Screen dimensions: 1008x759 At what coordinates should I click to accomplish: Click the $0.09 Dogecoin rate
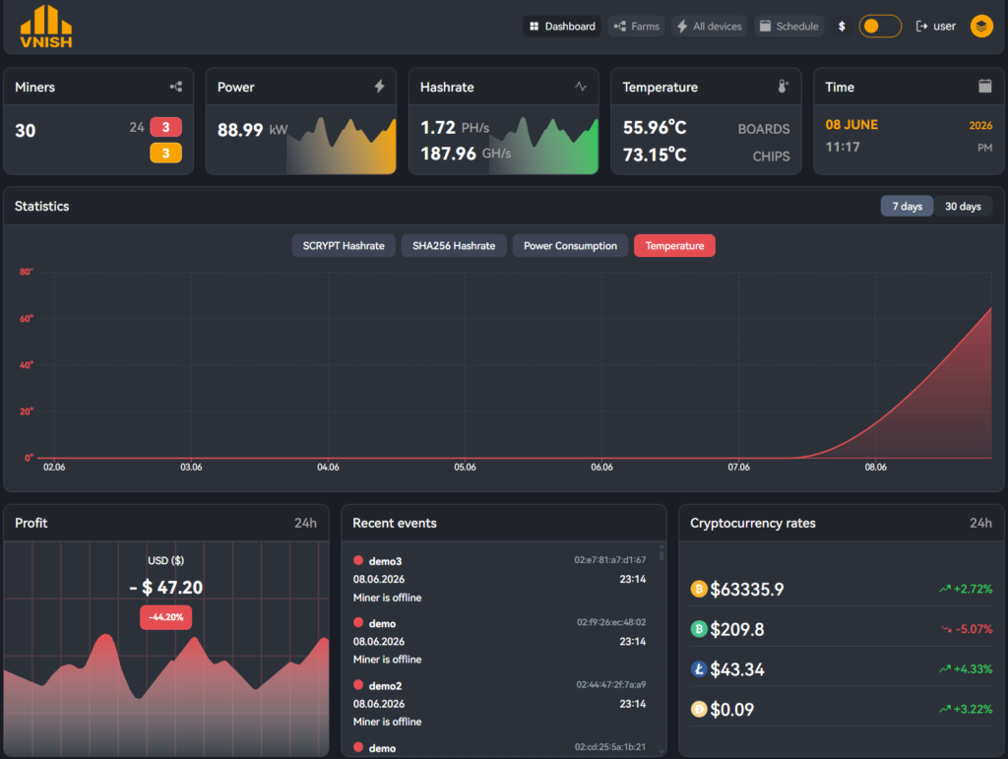(731, 710)
